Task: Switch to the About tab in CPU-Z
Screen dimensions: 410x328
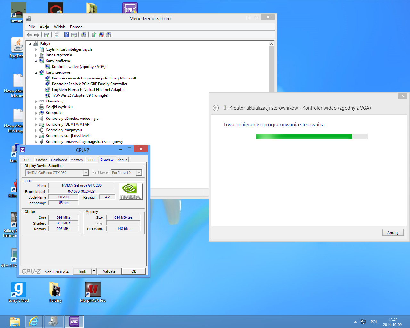Action: (122, 160)
